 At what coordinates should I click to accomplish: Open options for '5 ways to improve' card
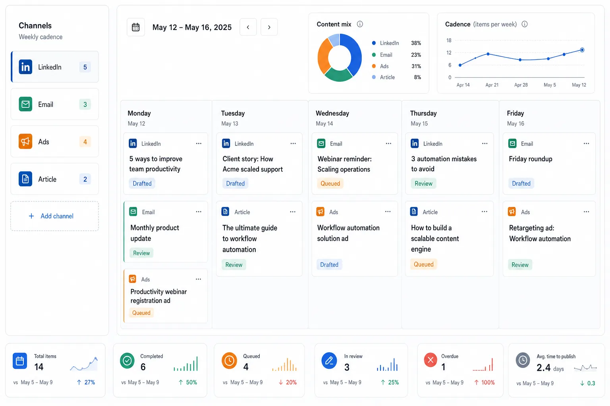pos(199,144)
